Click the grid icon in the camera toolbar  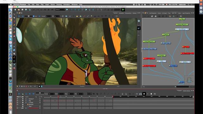point(63,16)
